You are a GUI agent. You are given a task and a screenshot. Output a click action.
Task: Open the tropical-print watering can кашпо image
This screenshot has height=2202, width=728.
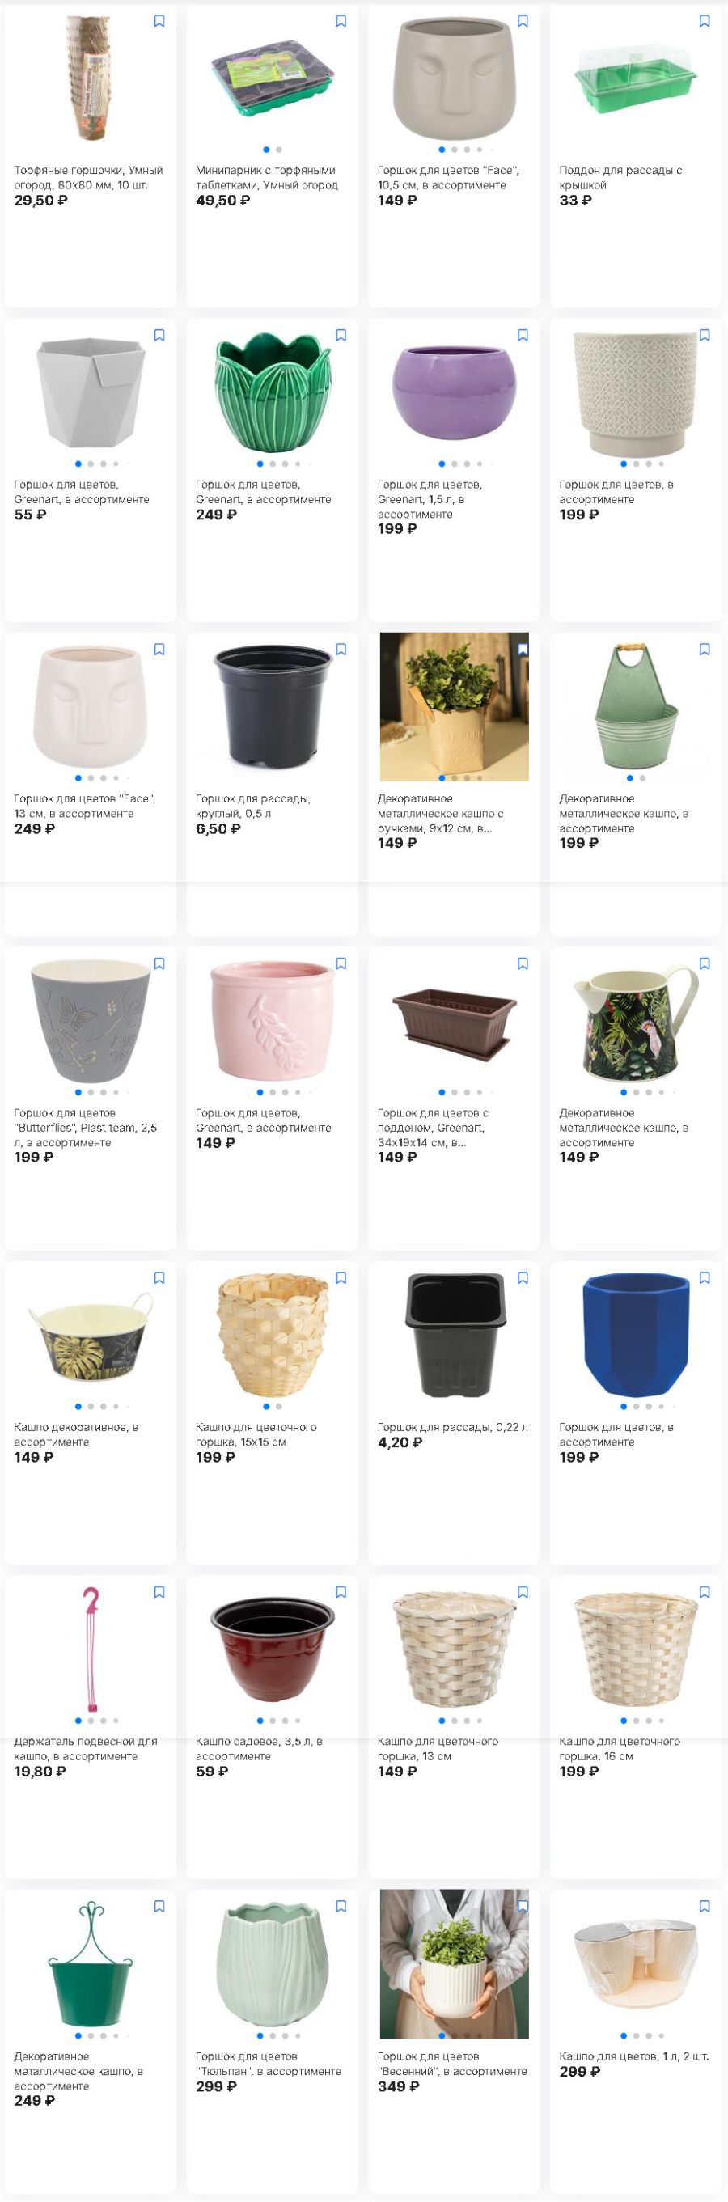(x=636, y=1022)
